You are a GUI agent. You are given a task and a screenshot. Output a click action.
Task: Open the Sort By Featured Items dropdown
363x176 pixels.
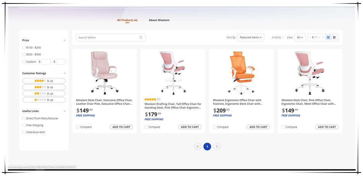pyautogui.click(x=251, y=37)
